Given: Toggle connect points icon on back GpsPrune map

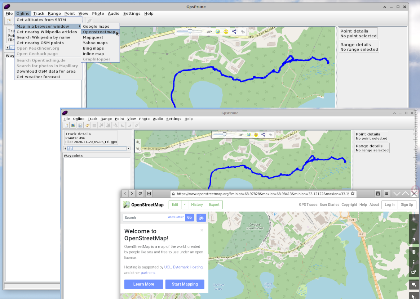Looking at the screenshot, I should [234, 32].
